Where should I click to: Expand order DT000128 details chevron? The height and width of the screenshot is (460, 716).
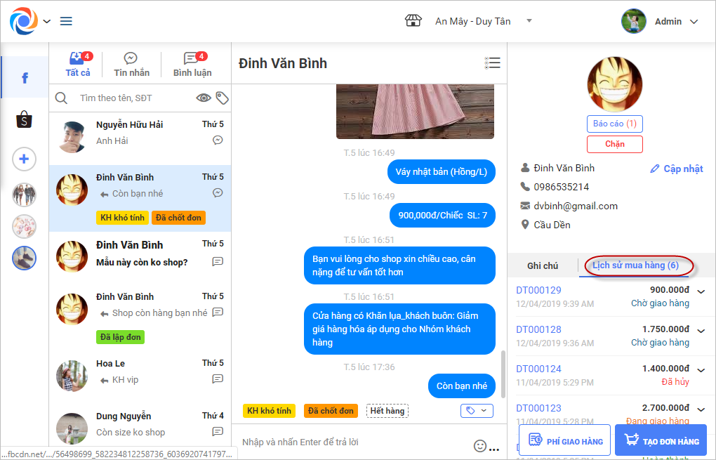701,331
